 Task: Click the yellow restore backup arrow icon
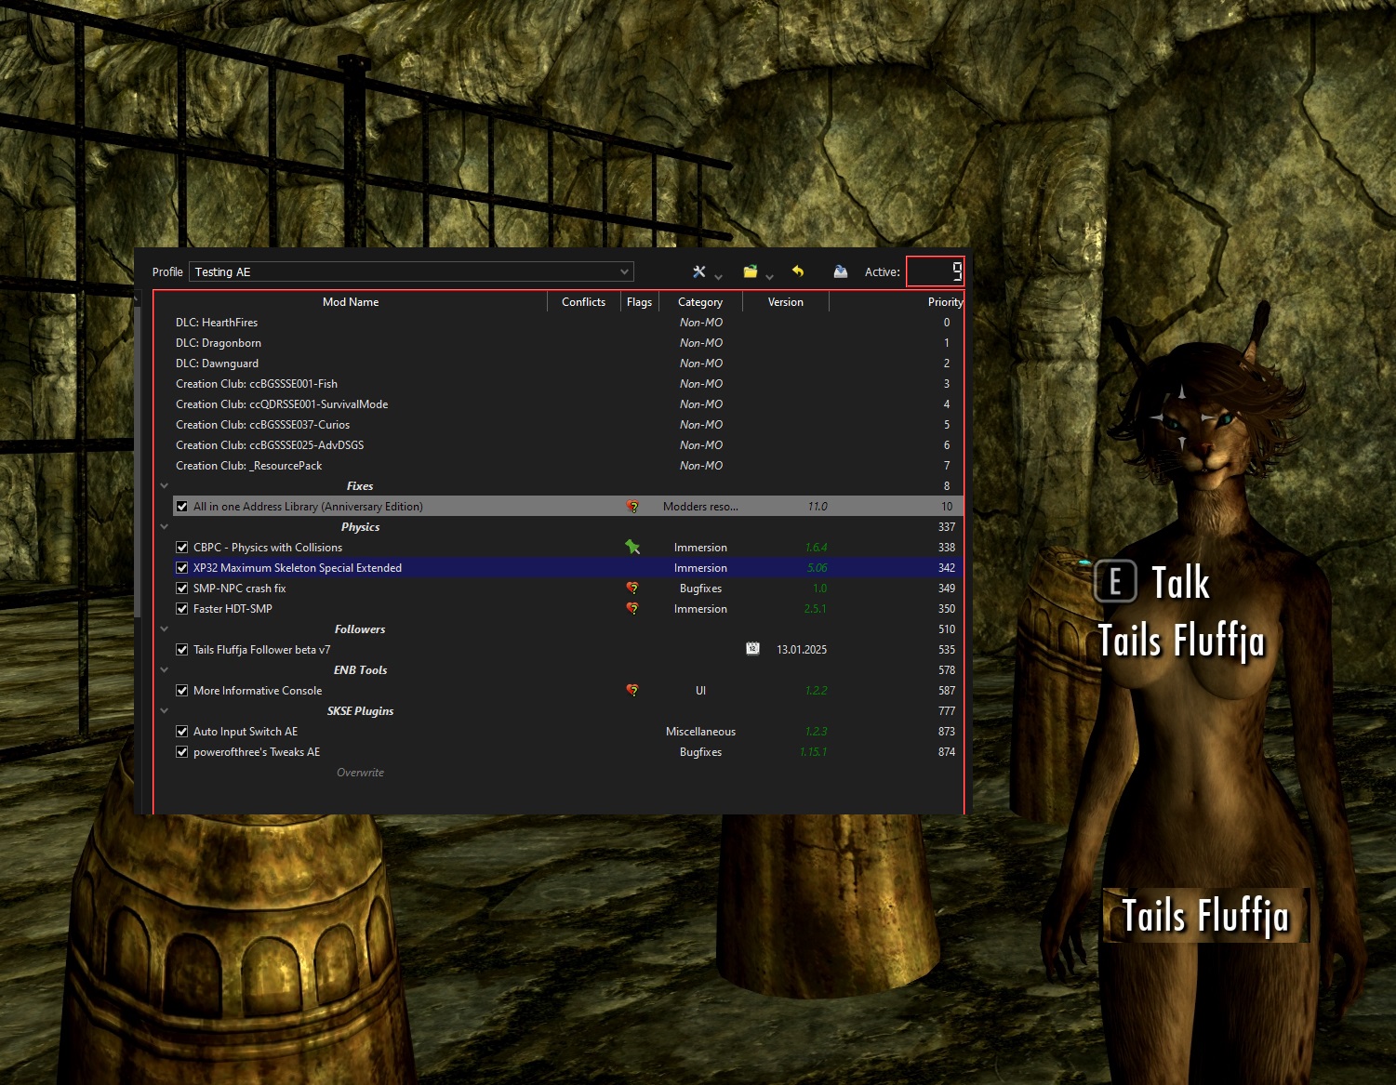click(798, 271)
